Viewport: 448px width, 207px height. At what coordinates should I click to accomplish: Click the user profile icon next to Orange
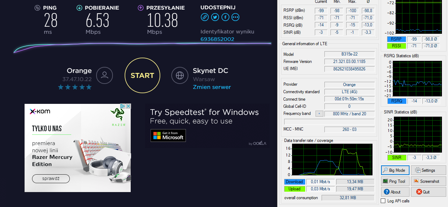coord(105,75)
